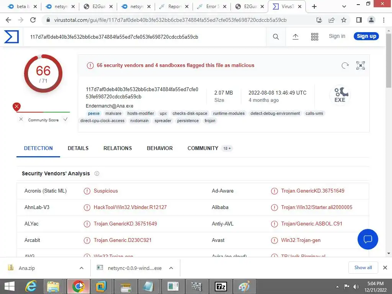Expand netsync exe download options arrow
The height and width of the screenshot is (294, 392).
tap(171, 268)
